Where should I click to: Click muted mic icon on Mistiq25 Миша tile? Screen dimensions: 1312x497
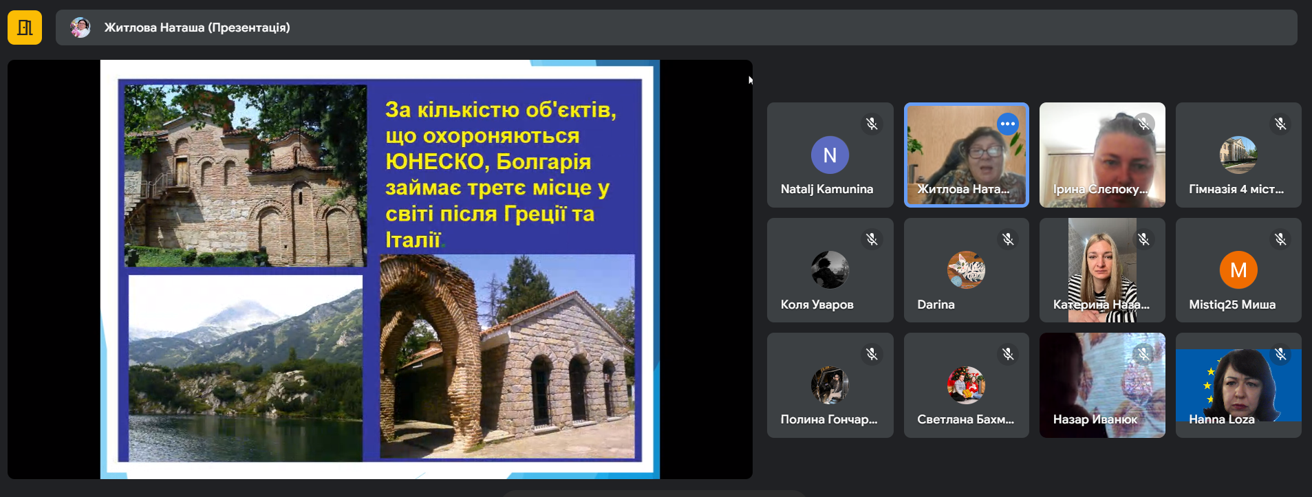[x=1280, y=239]
